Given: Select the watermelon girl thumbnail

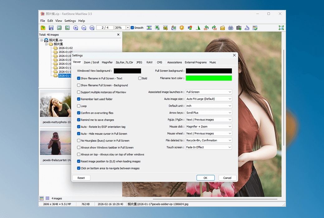Looking at the screenshot, I should point(56,143).
